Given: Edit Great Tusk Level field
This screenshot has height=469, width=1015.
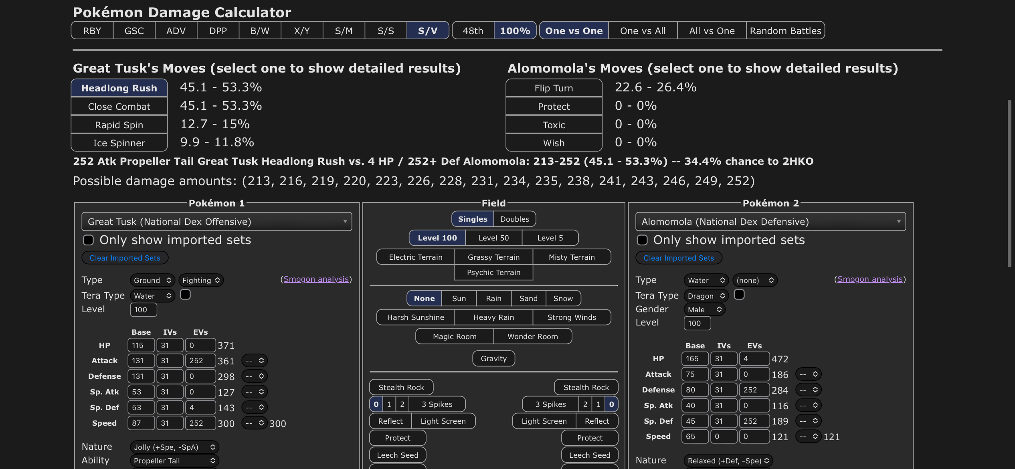Looking at the screenshot, I should 144,309.
